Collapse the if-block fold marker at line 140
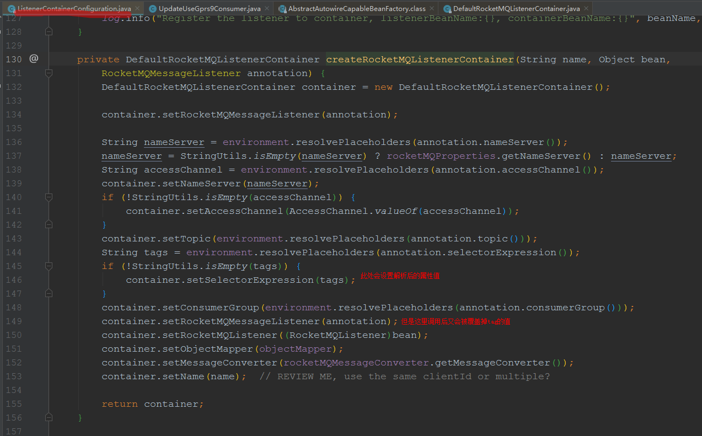The image size is (702, 436). click(x=49, y=197)
